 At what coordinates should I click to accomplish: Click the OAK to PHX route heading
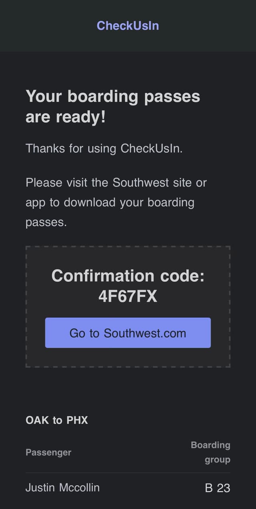(x=57, y=420)
